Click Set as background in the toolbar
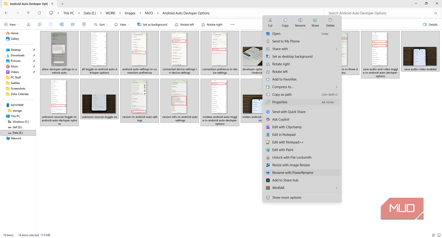 pyautogui.click(x=152, y=24)
